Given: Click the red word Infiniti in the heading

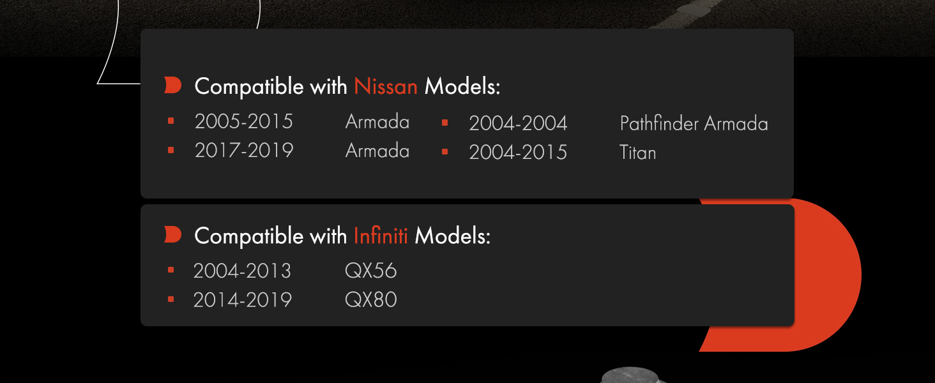Looking at the screenshot, I should click(381, 236).
